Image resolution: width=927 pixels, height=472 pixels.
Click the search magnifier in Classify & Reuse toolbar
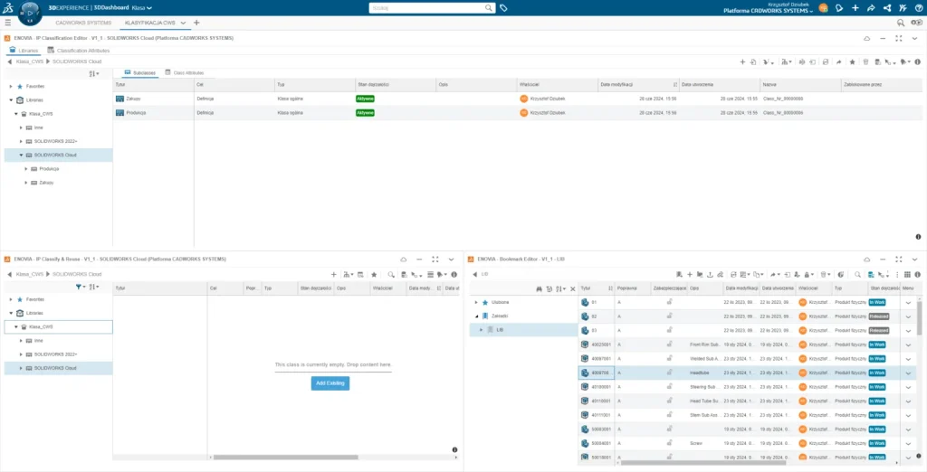[391, 275]
